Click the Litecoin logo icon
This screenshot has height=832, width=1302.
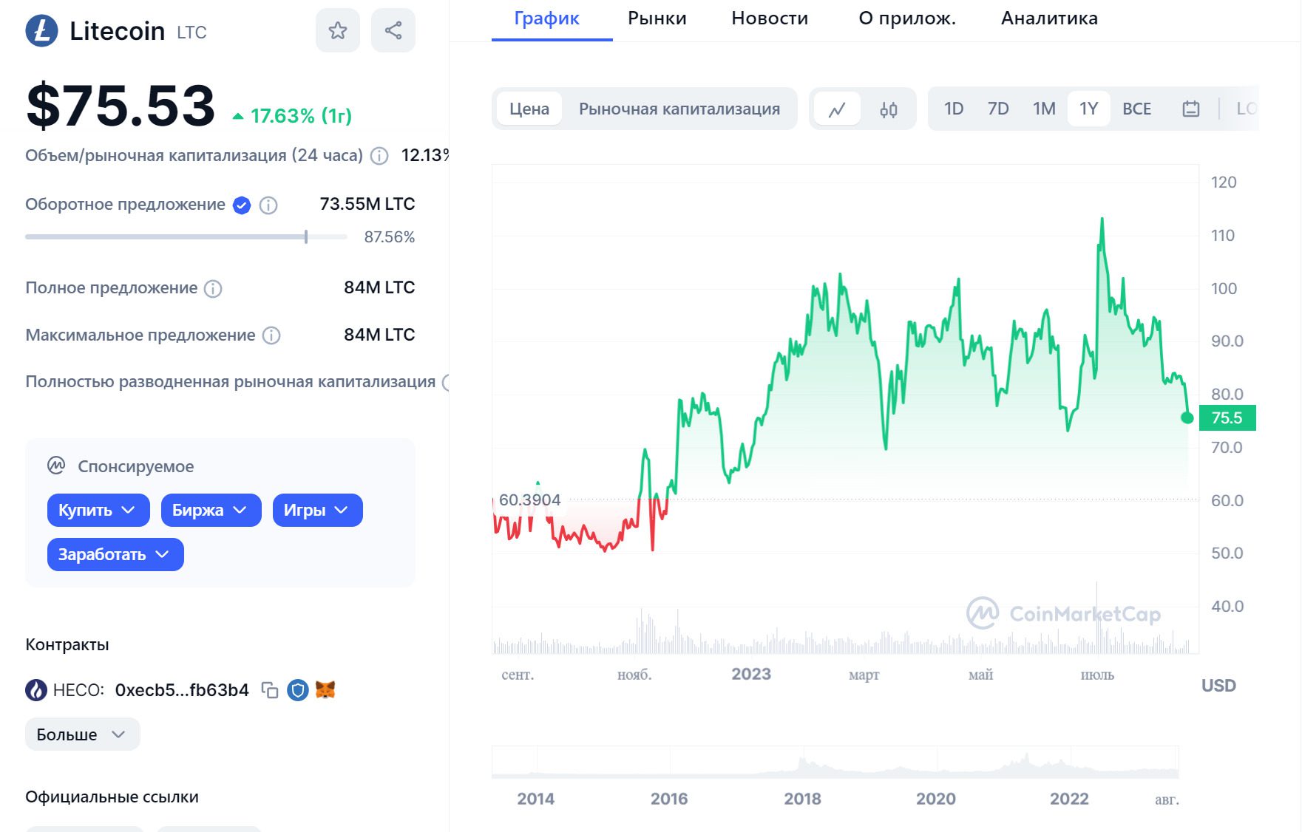click(x=41, y=31)
